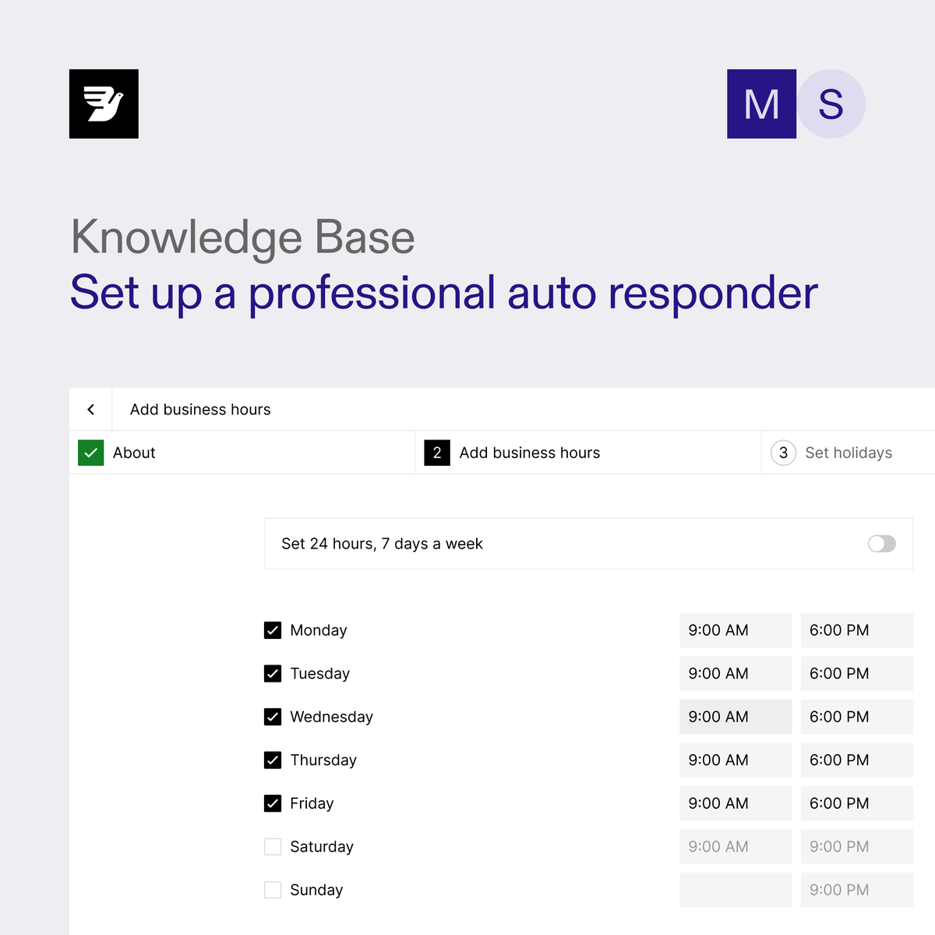The height and width of the screenshot is (935, 935).
Task: Open Tuesday's end time selector
Action: tap(856, 673)
